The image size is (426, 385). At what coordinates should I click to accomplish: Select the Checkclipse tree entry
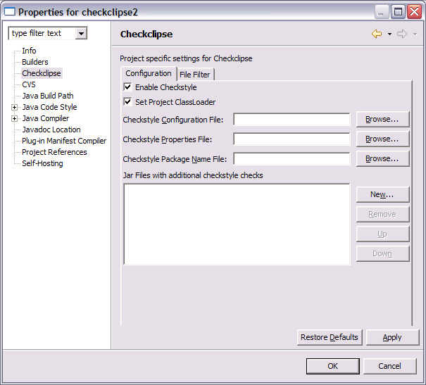click(x=42, y=73)
